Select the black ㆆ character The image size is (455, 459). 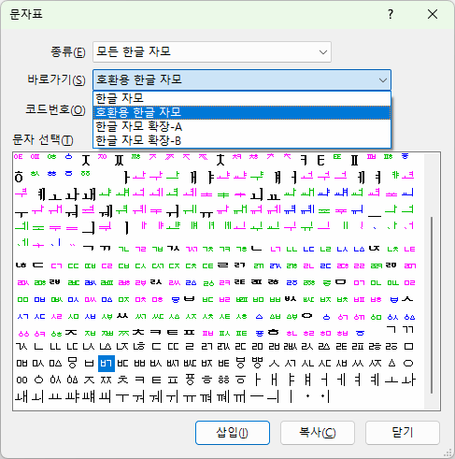click(x=240, y=380)
